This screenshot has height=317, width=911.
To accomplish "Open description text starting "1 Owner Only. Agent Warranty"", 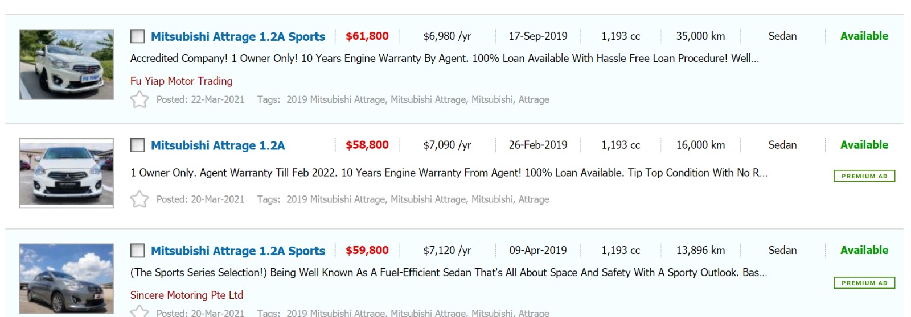I will coord(449,173).
